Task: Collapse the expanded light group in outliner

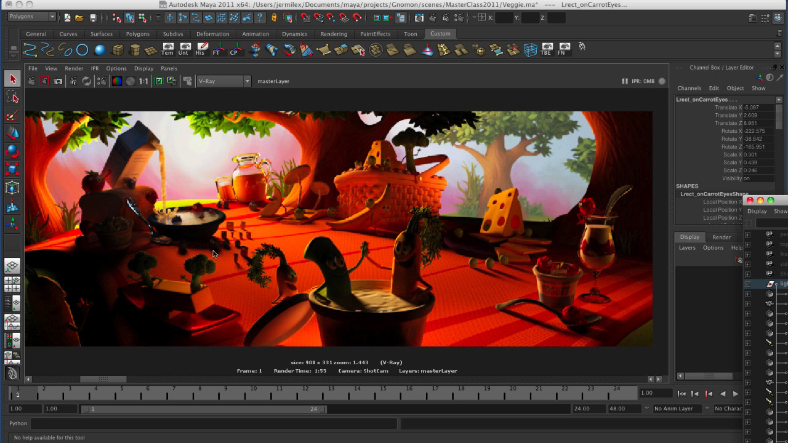Action: coord(747,284)
